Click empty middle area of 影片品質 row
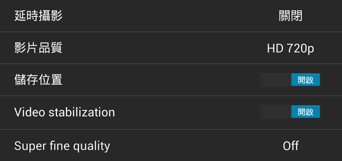 pos(164,48)
